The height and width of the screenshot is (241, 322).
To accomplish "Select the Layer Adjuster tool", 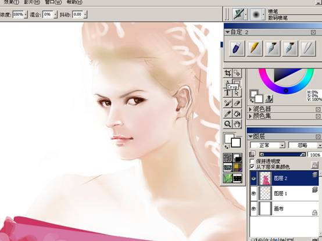I will click(237, 73).
